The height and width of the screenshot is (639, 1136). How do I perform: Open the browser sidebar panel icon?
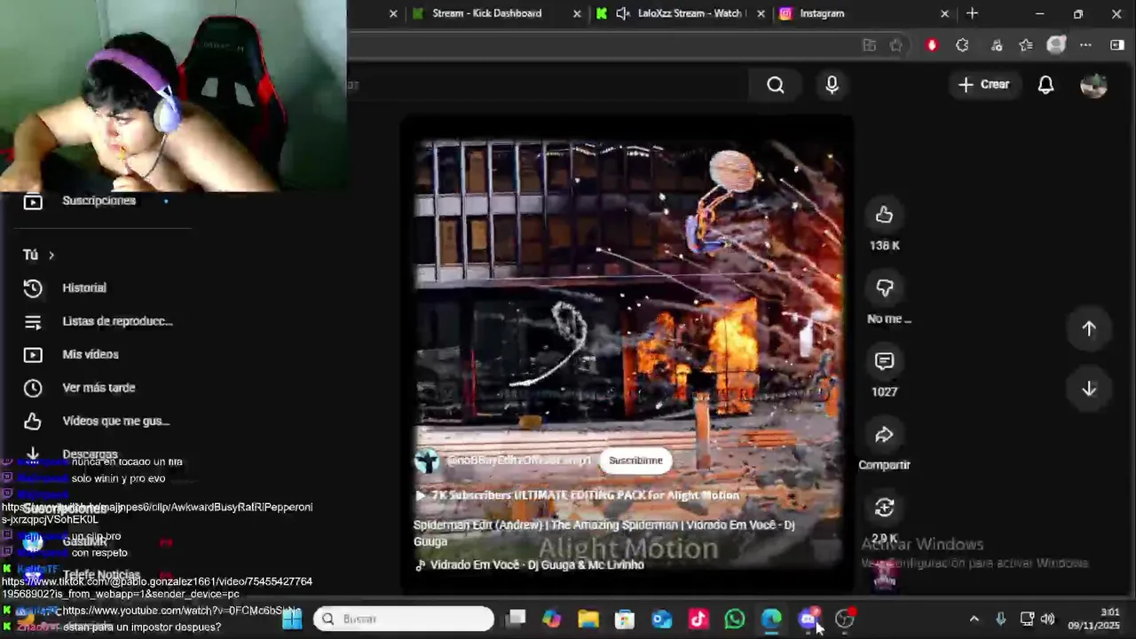(x=1117, y=45)
